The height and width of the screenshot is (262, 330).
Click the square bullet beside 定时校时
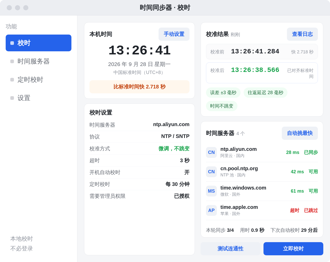click(x=12, y=80)
